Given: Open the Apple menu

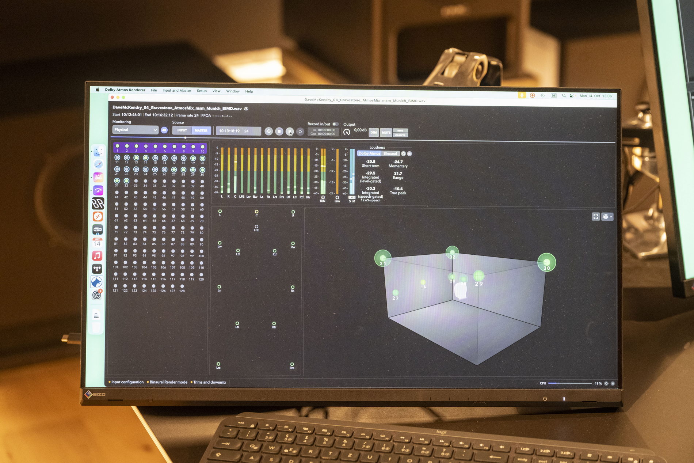Looking at the screenshot, I should (98, 90).
